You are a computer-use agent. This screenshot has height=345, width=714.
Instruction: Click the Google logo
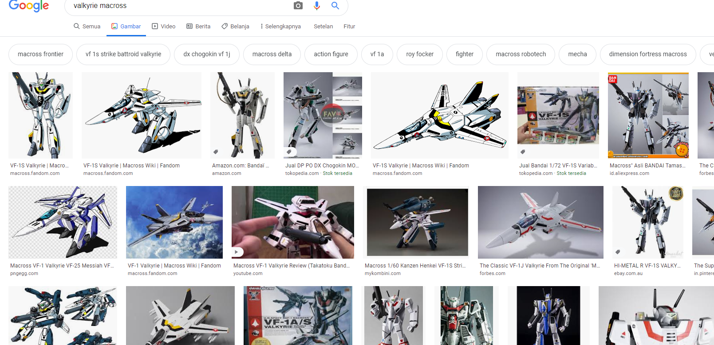pos(29,6)
